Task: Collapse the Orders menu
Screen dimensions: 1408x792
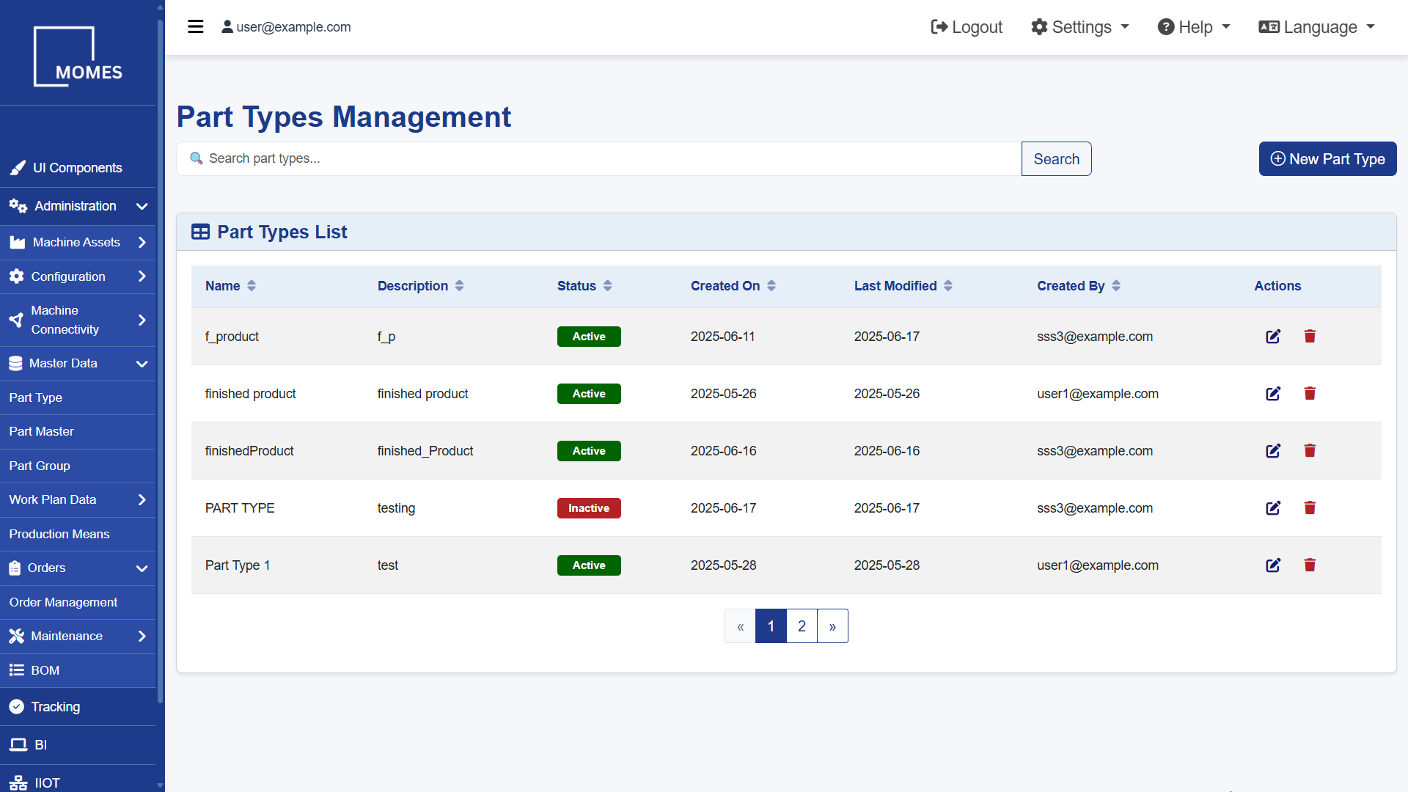Action: (x=78, y=568)
